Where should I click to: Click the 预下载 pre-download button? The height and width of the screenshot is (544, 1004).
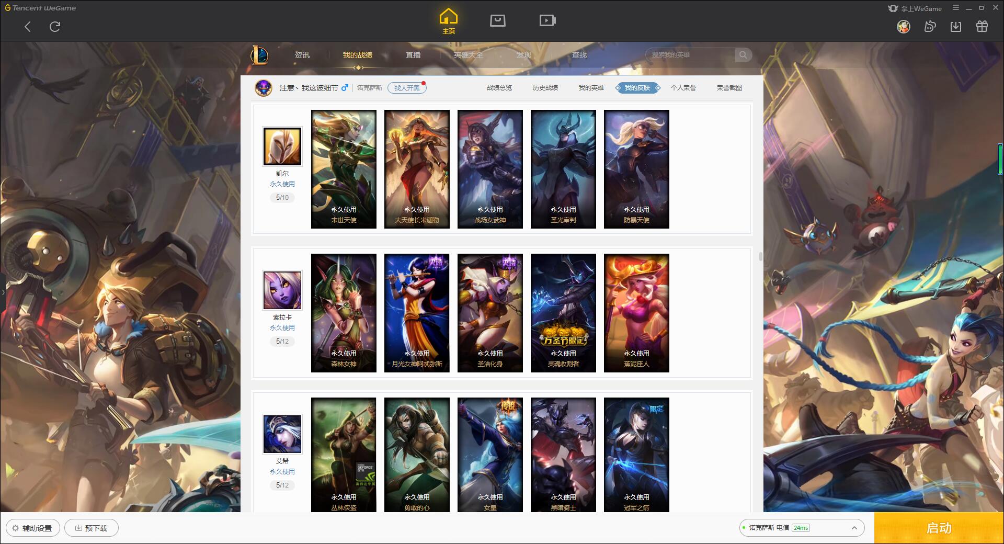point(91,528)
